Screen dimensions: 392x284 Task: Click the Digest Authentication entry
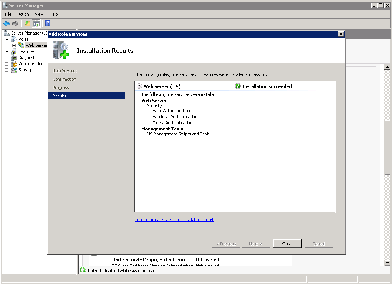pos(173,123)
